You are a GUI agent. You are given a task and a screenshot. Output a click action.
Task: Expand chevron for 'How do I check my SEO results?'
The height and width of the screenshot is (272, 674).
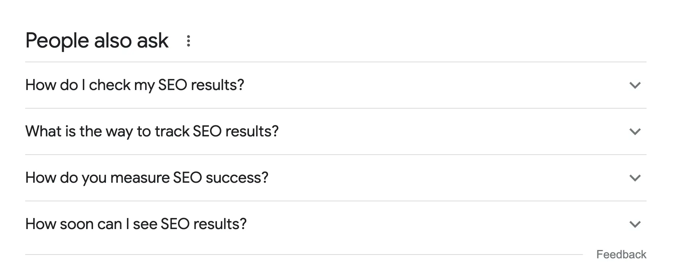tap(635, 85)
